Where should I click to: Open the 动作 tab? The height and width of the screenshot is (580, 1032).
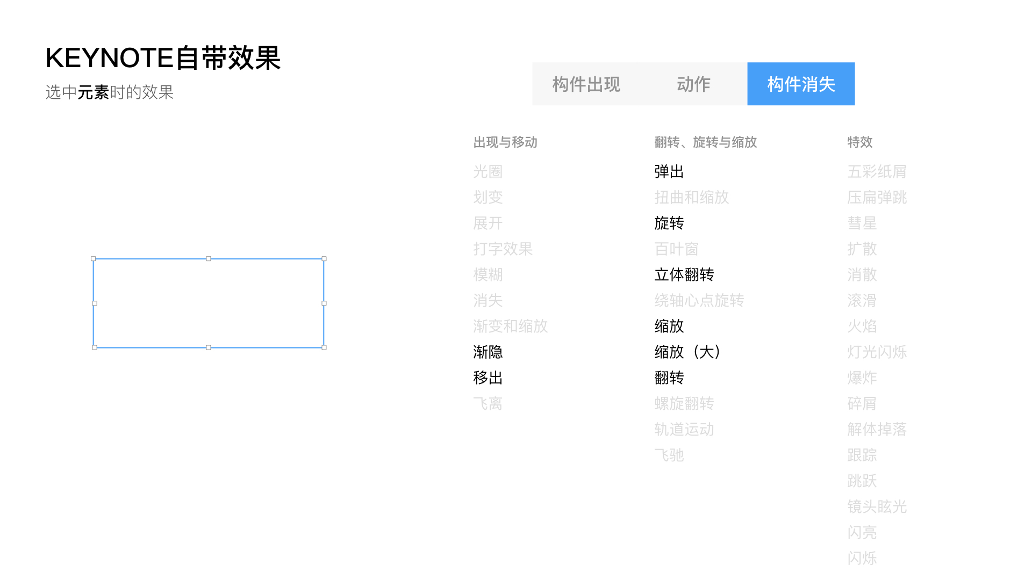693,84
